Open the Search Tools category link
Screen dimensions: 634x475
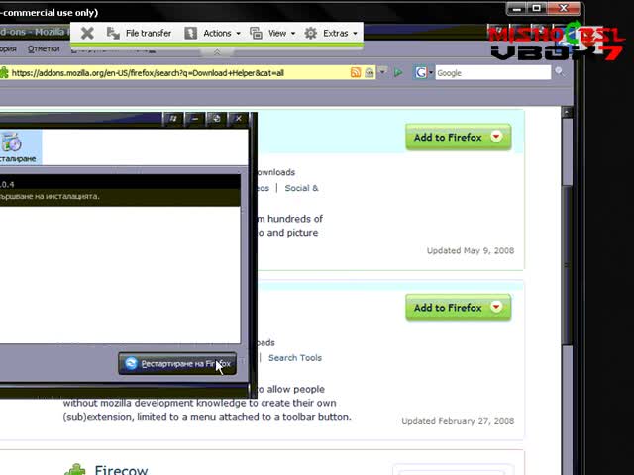[295, 358]
